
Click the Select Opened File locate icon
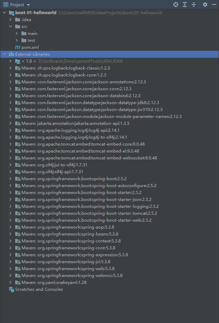(x=176, y=4)
